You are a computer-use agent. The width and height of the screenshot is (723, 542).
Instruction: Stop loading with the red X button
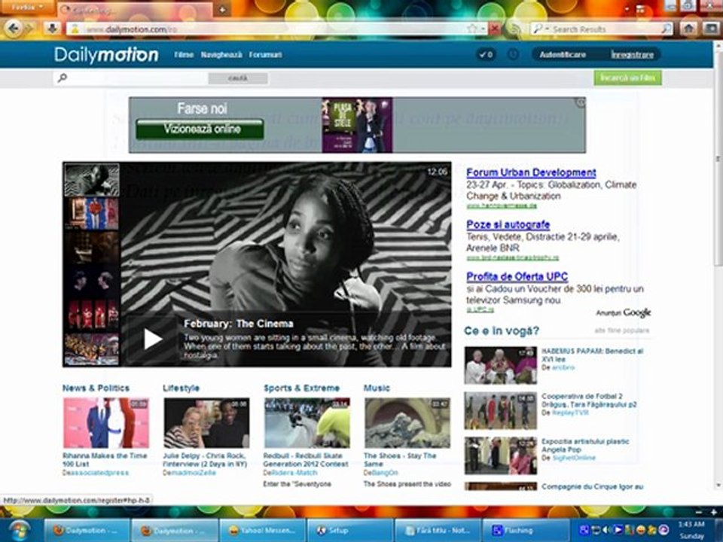tap(494, 29)
